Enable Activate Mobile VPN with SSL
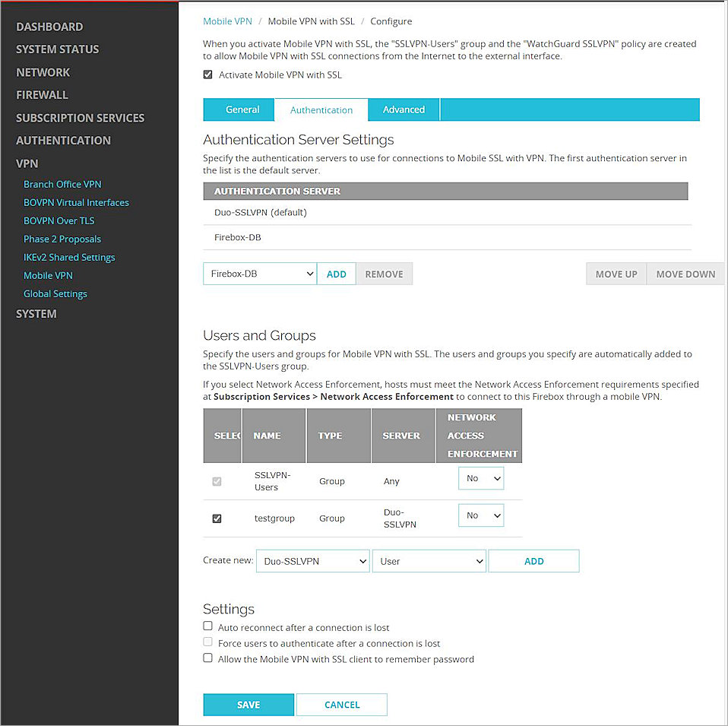 [x=207, y=75]
